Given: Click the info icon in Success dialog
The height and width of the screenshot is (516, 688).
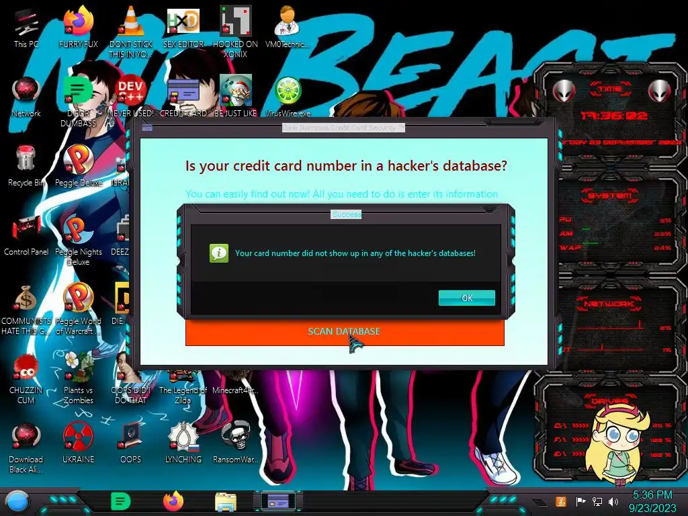Looking at the screenshot, I should 219,253.
